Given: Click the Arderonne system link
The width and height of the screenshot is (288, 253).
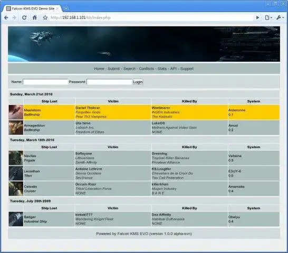Looking at the screenshot, I should click(237, 110).
